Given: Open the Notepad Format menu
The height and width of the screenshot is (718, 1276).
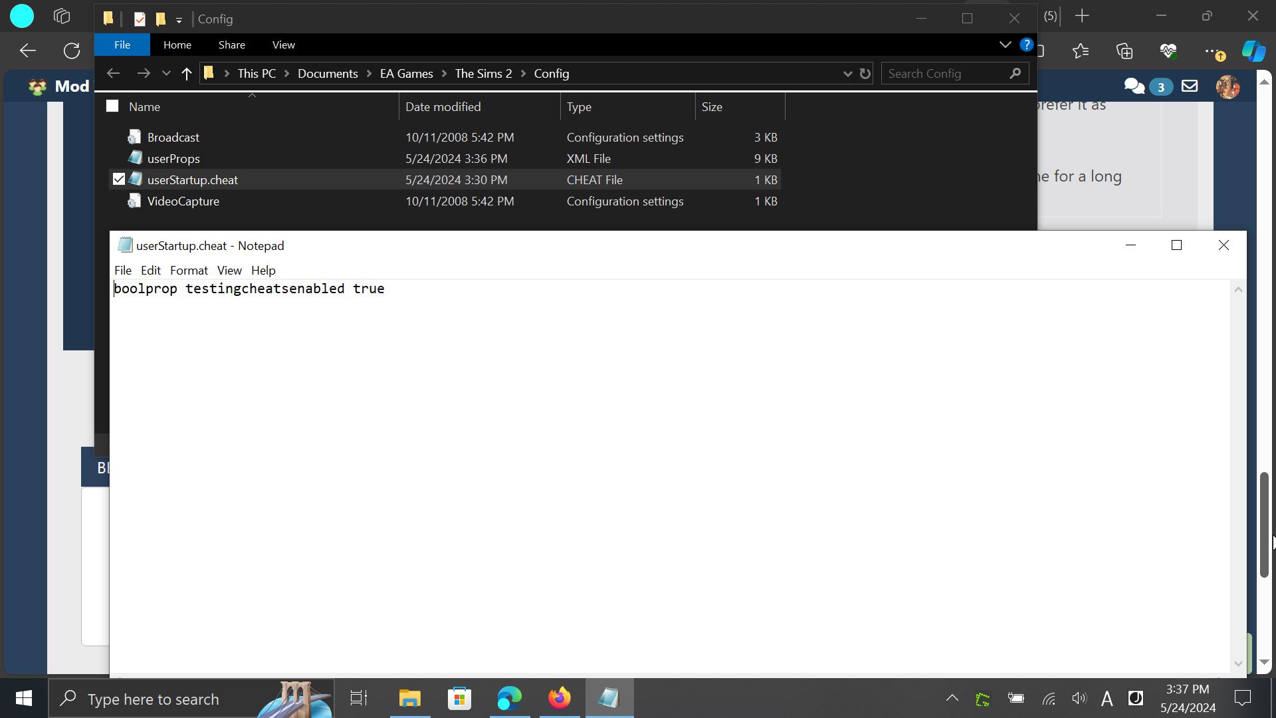Looking at the screenshot, I should tap(189, 271).
